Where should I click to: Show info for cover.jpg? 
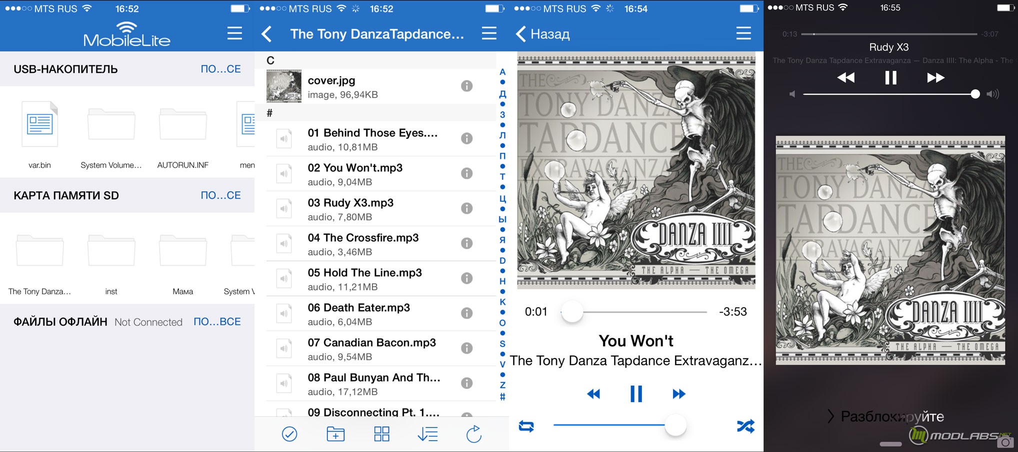[466, 86]
